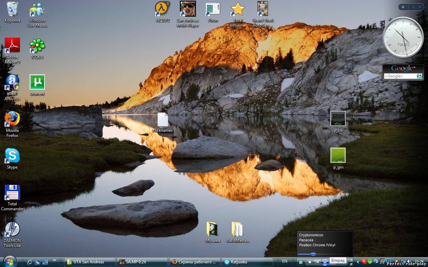This screenshot has width=428, height=267.
Task: Switch to Скрины рабочего Firefox taskbar window
Action: point(195,262)
